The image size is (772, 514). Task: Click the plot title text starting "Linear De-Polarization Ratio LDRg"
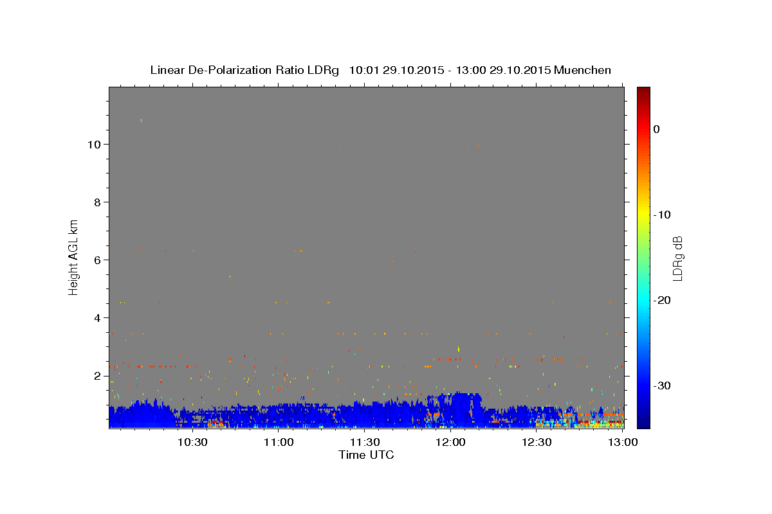380,70
